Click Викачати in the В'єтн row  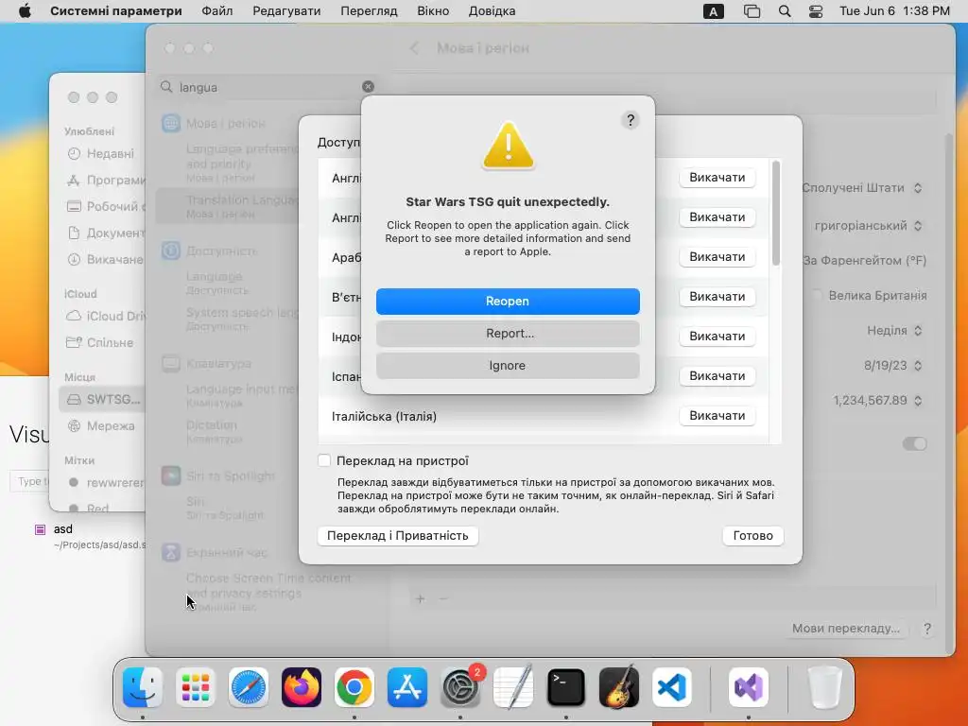717,296
